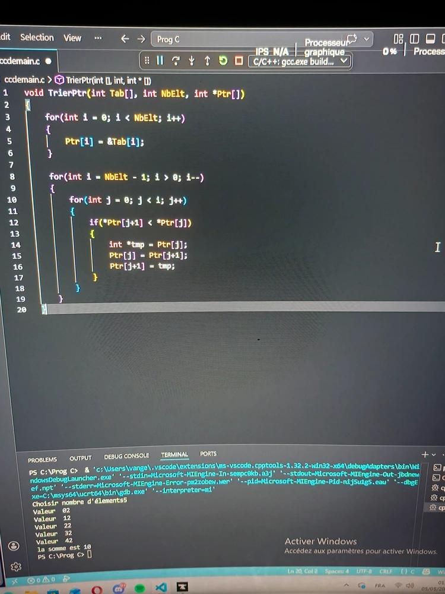Open the Selection menu
Image resolution: width=445 pixels, height=594 pixels.
click(x=37, y=37)
